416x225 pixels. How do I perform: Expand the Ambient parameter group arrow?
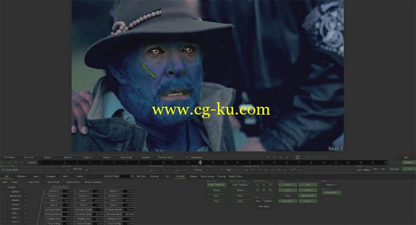pyautogui.click(x=25, y=209)
